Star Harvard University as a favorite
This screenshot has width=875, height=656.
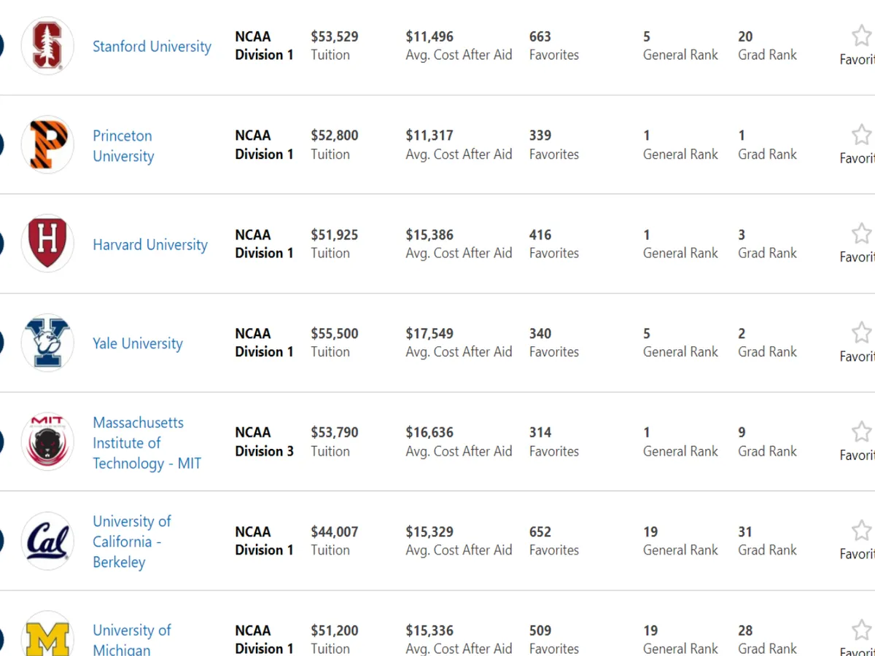(861, 234)
